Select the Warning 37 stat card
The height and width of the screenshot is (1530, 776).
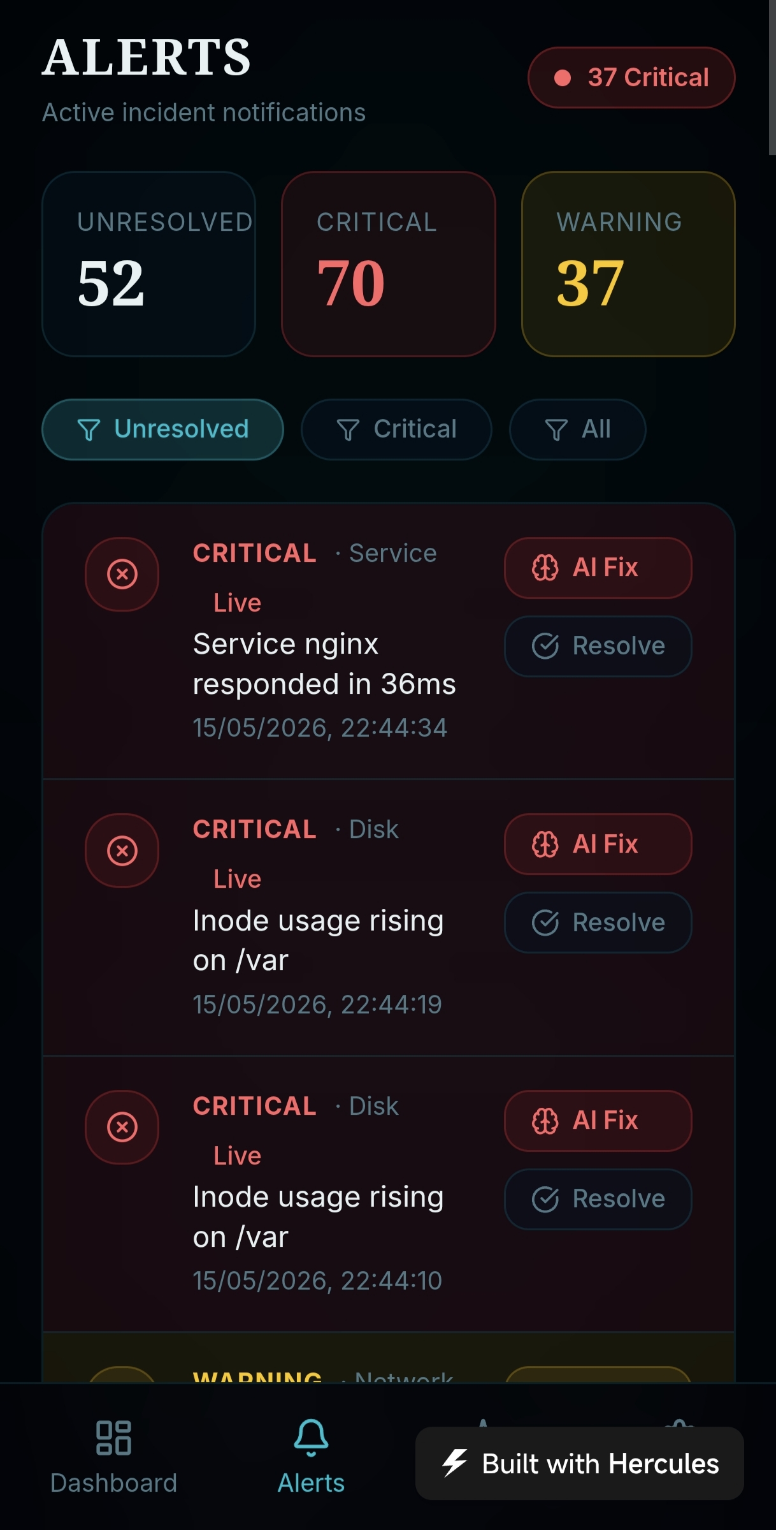pos(628,264)
